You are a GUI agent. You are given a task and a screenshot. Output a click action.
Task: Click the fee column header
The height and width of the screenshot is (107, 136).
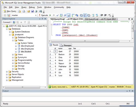click(76, 49)
